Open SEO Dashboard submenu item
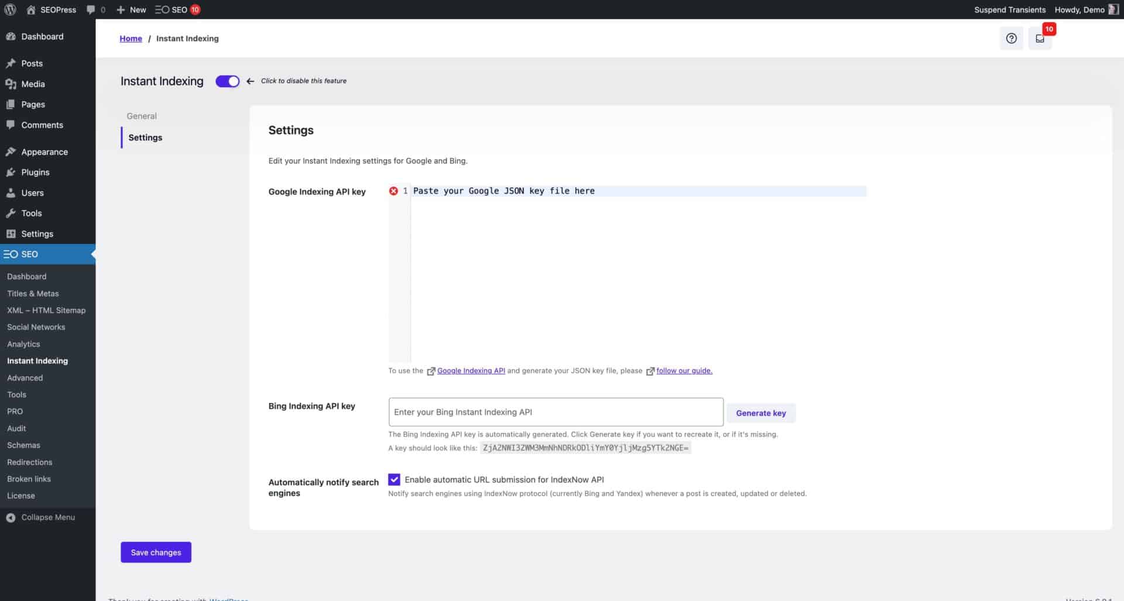The width and height of the screenshot is (1124, 601). [x=26, y=276]
